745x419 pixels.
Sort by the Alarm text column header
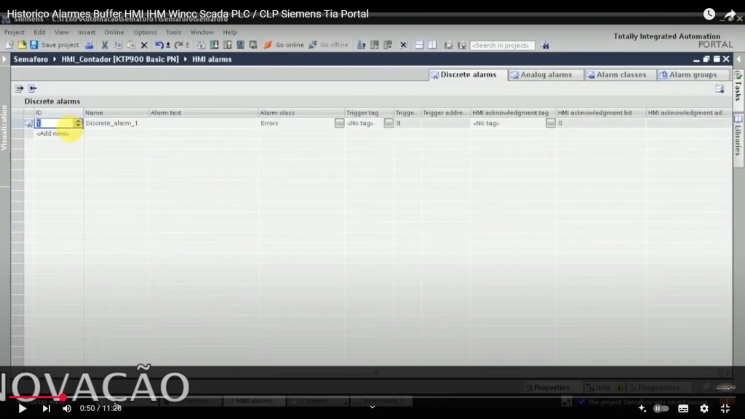(x=204, y=113)
